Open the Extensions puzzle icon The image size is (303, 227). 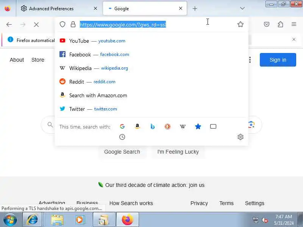[x=280, y=24]
